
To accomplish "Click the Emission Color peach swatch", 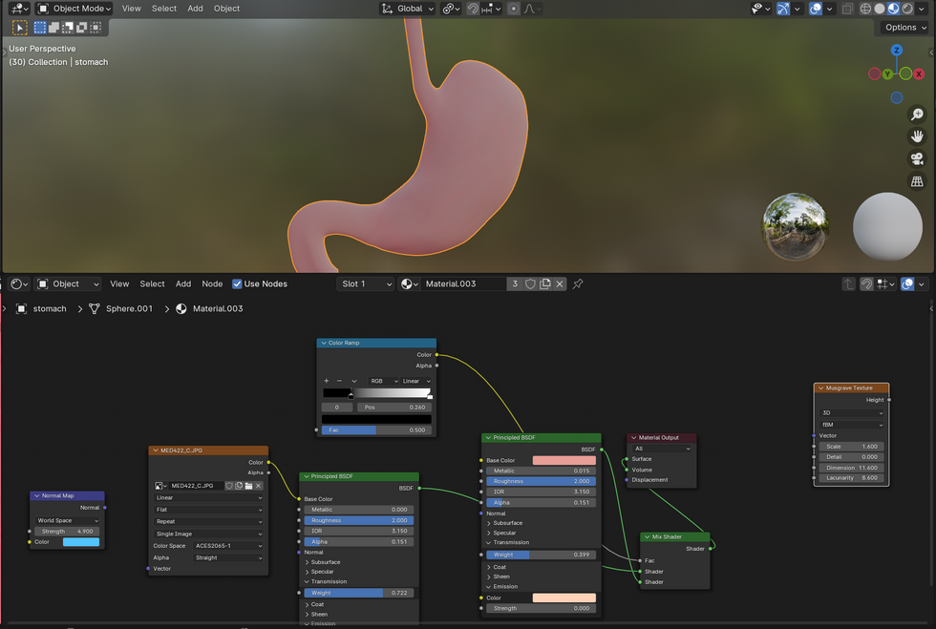I will (564, 598).
